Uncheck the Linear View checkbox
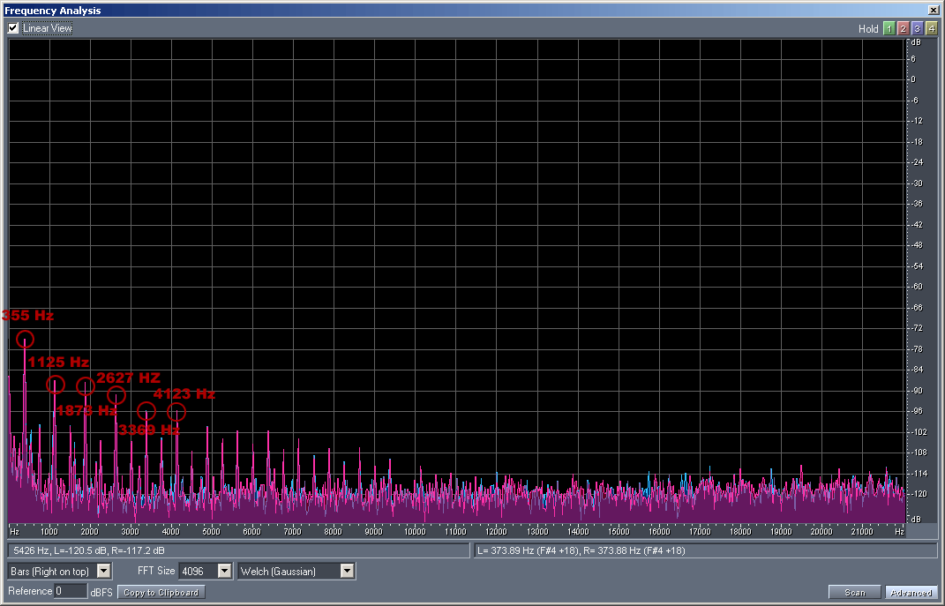The height and width of the screenshot is (606, 945). 13,28
